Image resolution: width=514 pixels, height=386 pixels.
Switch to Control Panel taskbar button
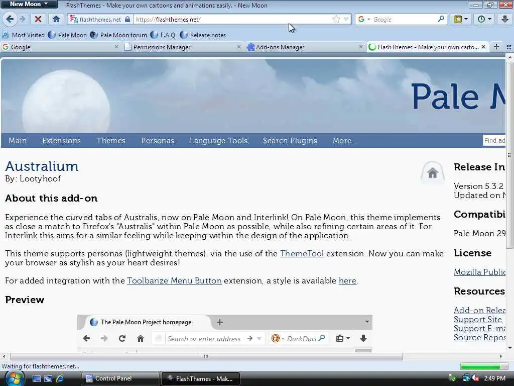tap(120, 378)
